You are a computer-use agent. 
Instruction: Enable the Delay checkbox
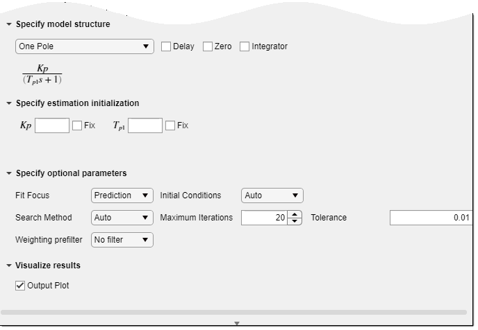[166, 46]
